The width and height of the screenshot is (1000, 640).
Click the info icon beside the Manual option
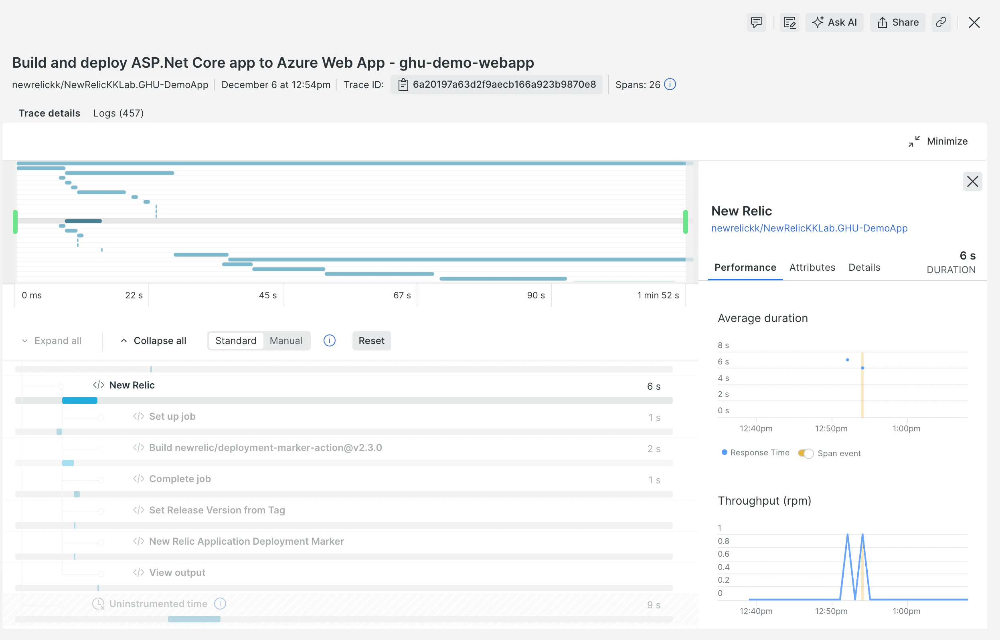coord(330,341)
